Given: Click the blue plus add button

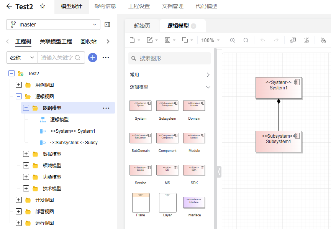Looking at the screenshot, I should pos(93,58).
